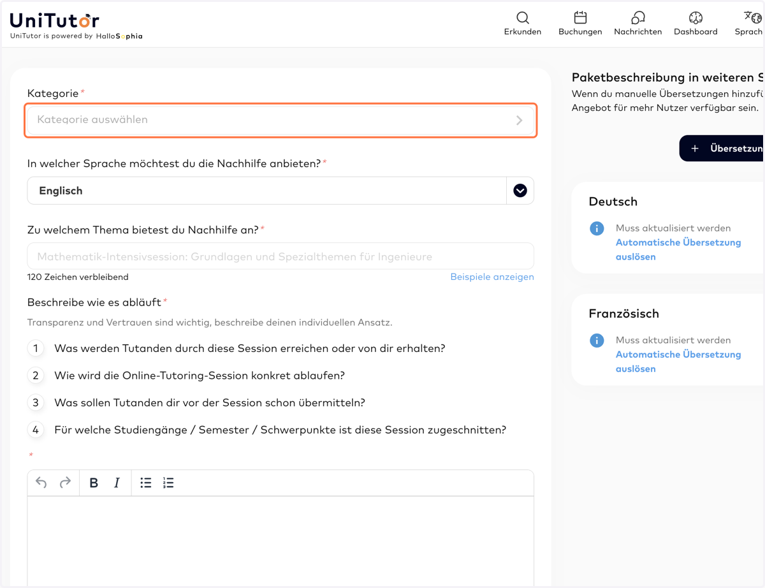This screenshot has height=588, width=765.
Task: Open the Dashboard gauge icon
Action: coord(696,18)
